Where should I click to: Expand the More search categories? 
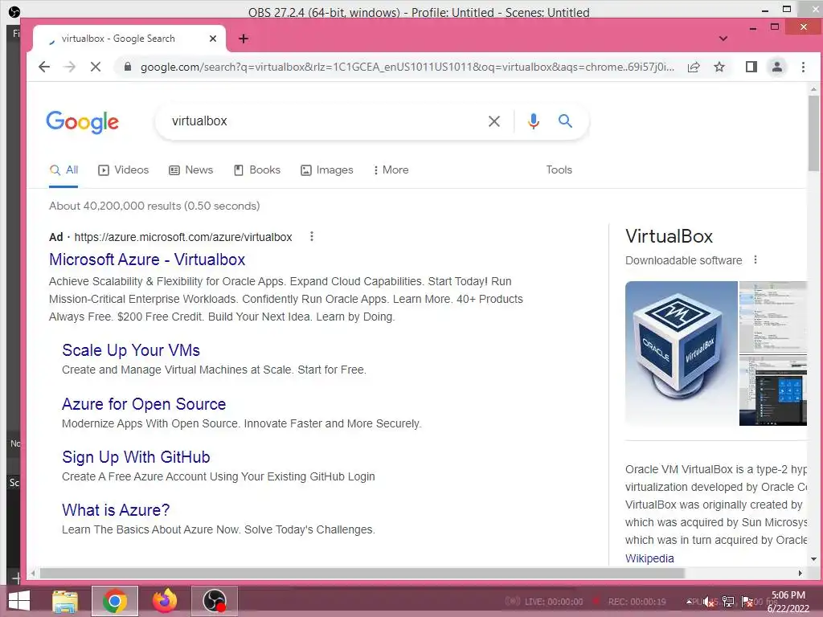tap(391, 170)
